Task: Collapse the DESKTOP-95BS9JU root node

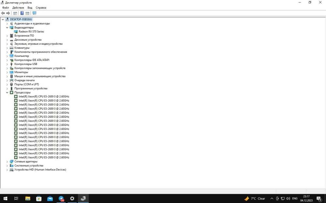Action: tap(3, 19)
